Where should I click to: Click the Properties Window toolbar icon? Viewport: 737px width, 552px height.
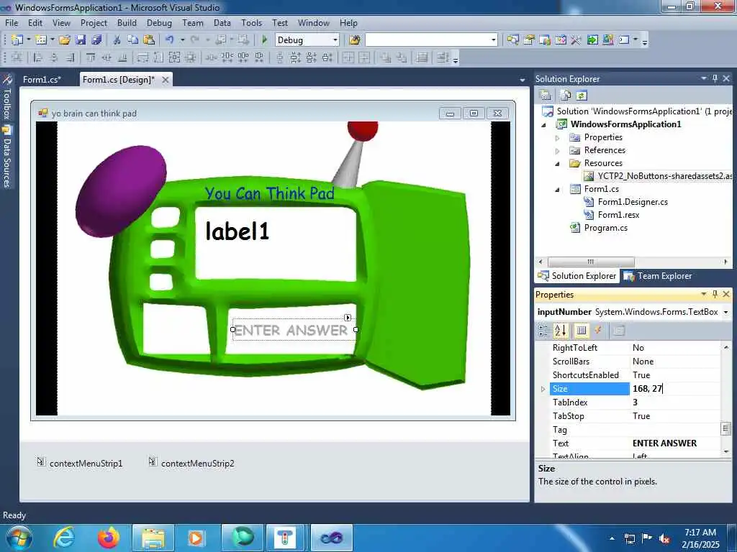[x=529, y=40]
